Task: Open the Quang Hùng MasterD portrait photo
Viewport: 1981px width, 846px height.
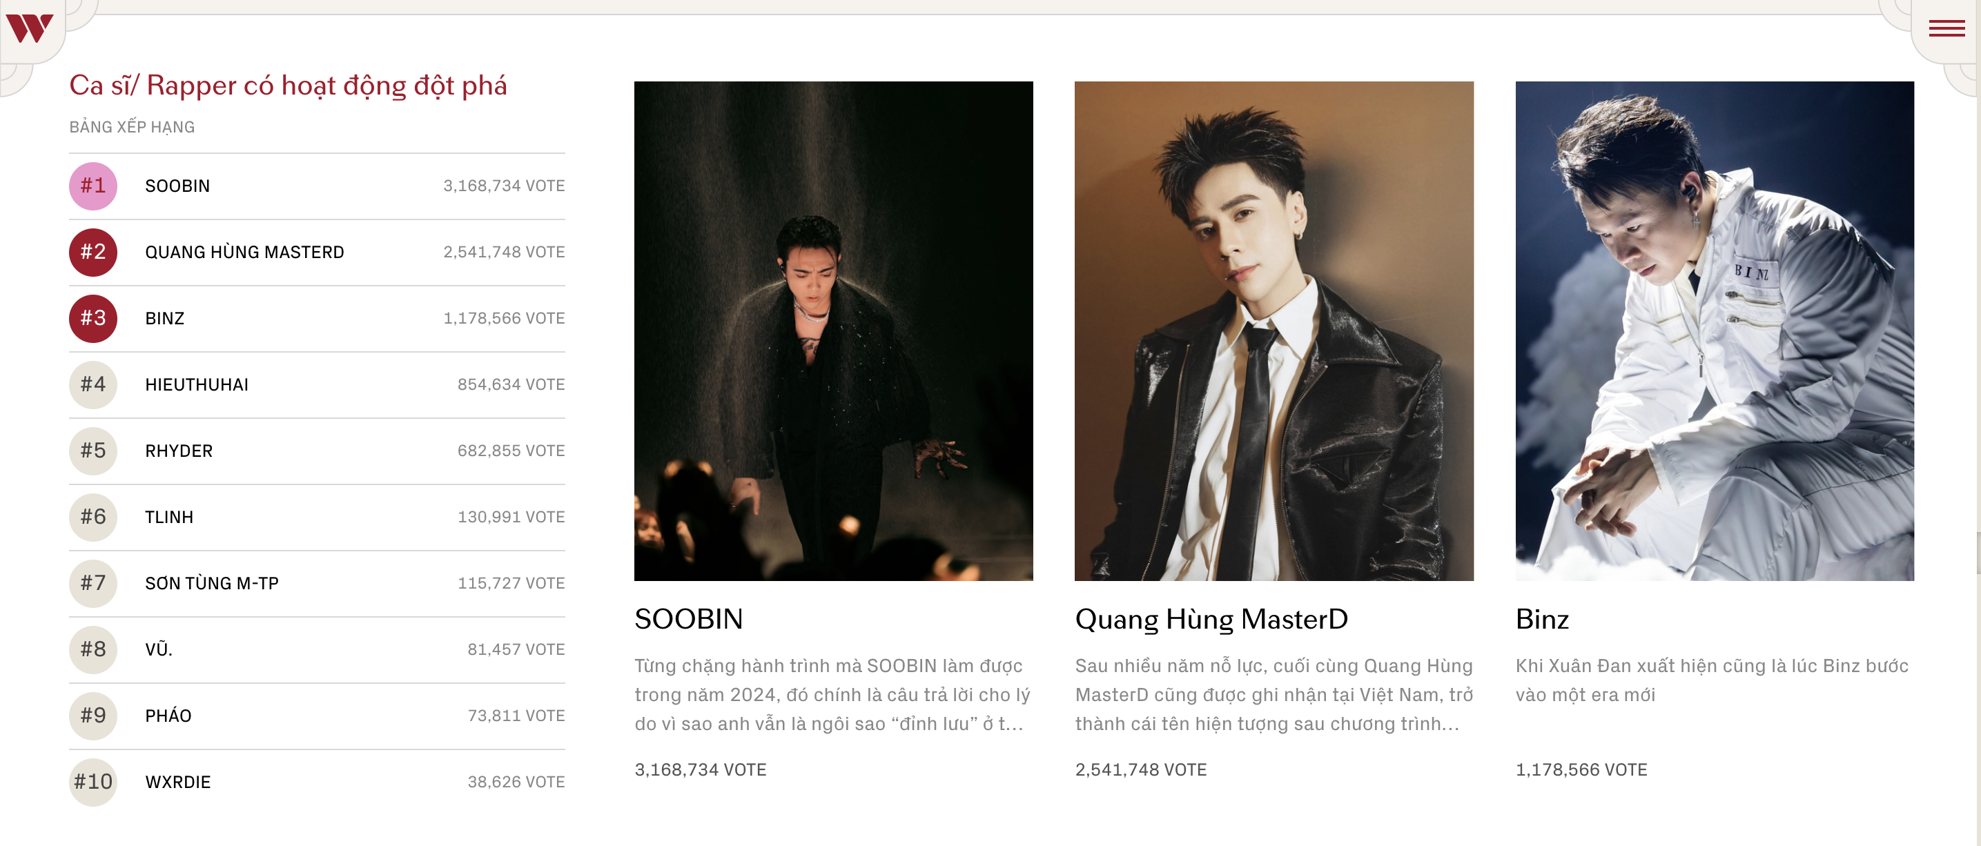Action: [x=1274, y=331]
